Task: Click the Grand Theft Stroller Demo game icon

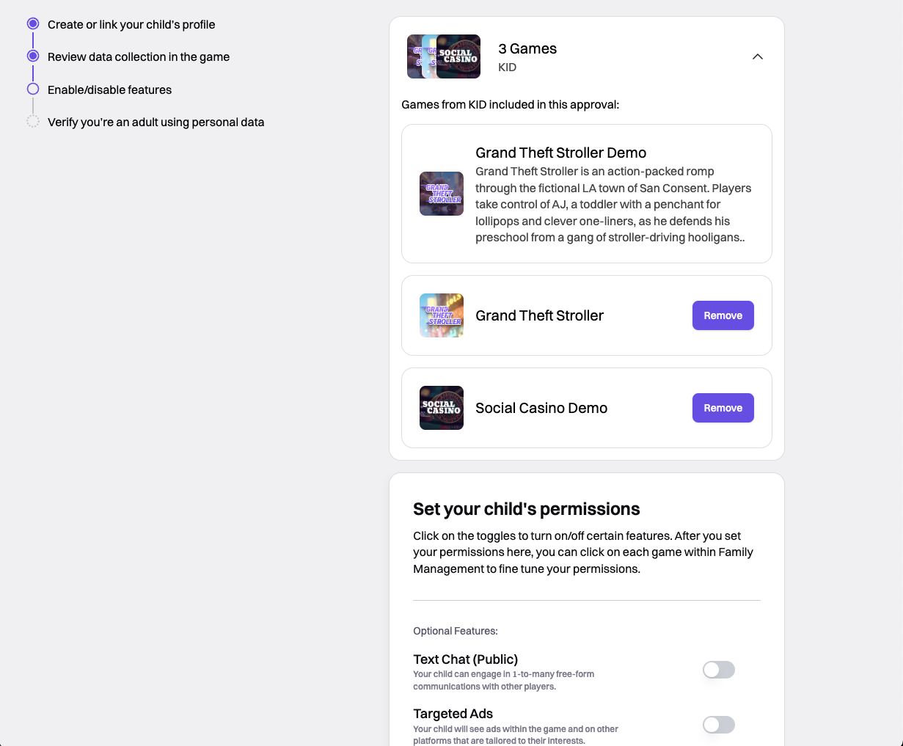Action: pos(442,194)
